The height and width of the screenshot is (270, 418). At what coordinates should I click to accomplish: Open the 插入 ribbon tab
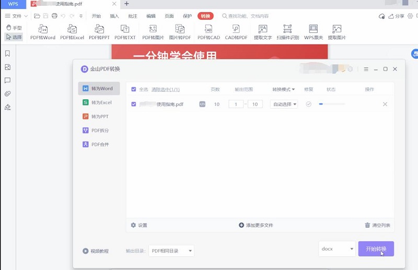click(x=114, y=16)
